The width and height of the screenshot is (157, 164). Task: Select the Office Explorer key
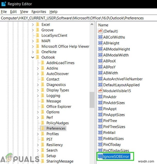click(x=59, y=107)
